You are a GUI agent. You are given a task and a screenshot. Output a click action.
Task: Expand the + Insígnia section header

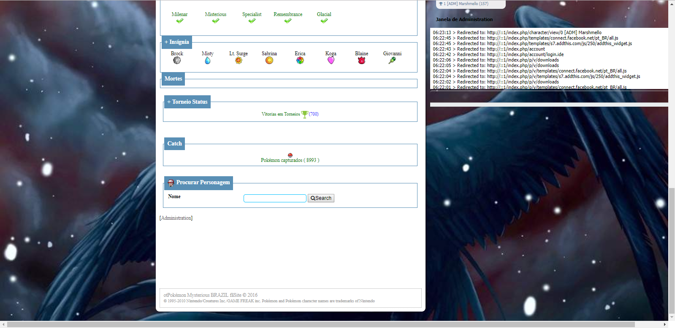[x=177, y=42]
